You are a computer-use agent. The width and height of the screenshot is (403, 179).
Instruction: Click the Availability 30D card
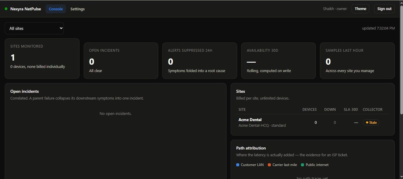click(279, 61)
